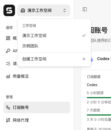Viewport: 111px width, 130px height.
Task: Click the 7 天额度 progress bar
Action: (99, 115)
